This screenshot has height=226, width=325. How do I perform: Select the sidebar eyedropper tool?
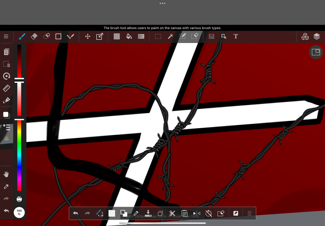pyautogui.click(x=6, y=187)
